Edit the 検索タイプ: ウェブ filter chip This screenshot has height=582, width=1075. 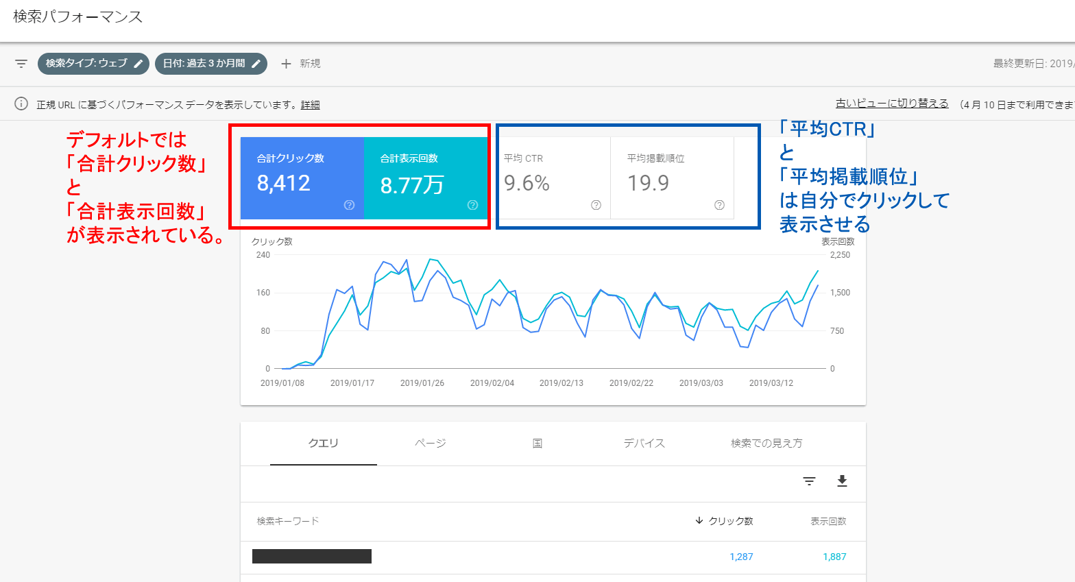(x=93, y=64)
